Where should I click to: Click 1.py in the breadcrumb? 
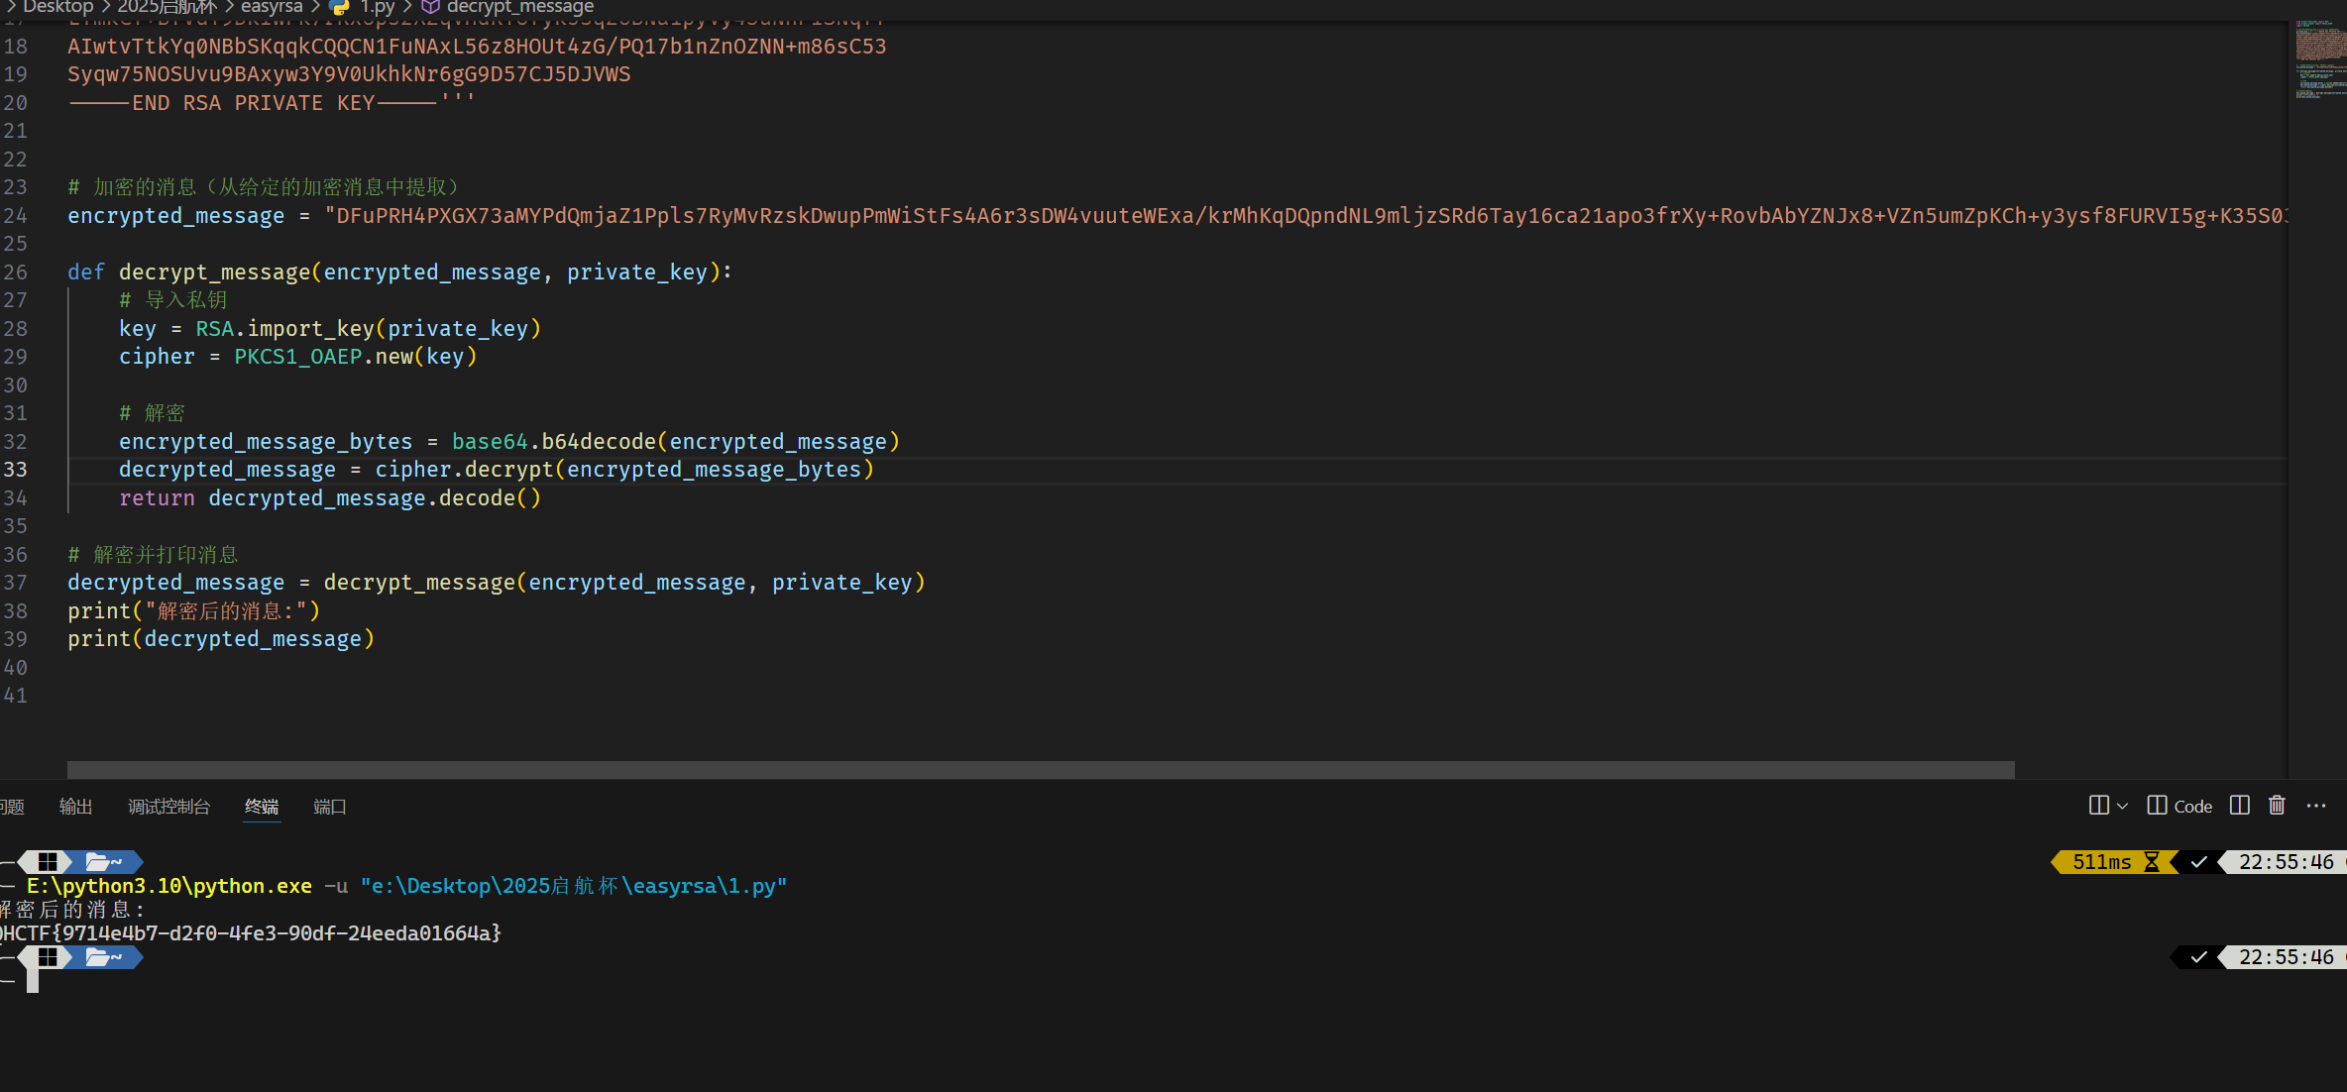pyautogui.click(x=377, y=7)
